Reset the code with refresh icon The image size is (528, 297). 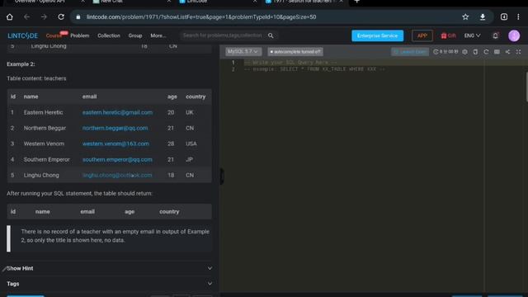486,52
